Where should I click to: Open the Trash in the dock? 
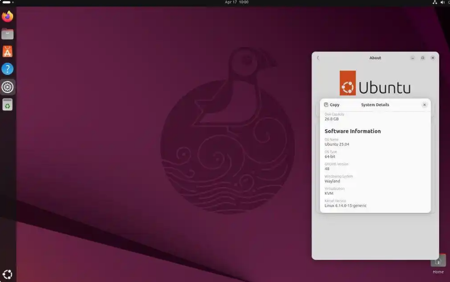(x=7, y=105)
